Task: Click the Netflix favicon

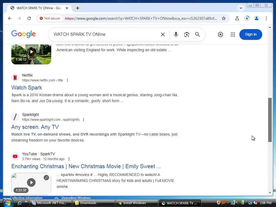Action: point(15,78)
